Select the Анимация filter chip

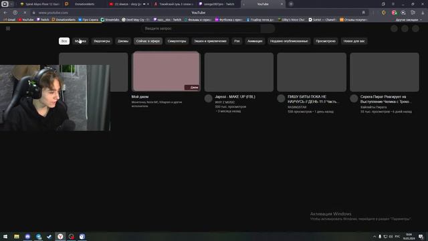tap(255, 41)
